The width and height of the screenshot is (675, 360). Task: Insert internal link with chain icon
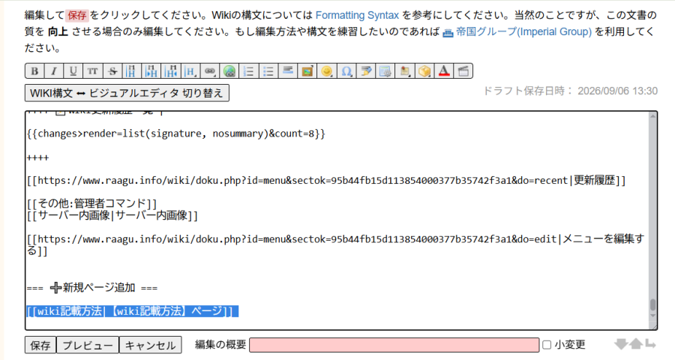pos(210,71)
